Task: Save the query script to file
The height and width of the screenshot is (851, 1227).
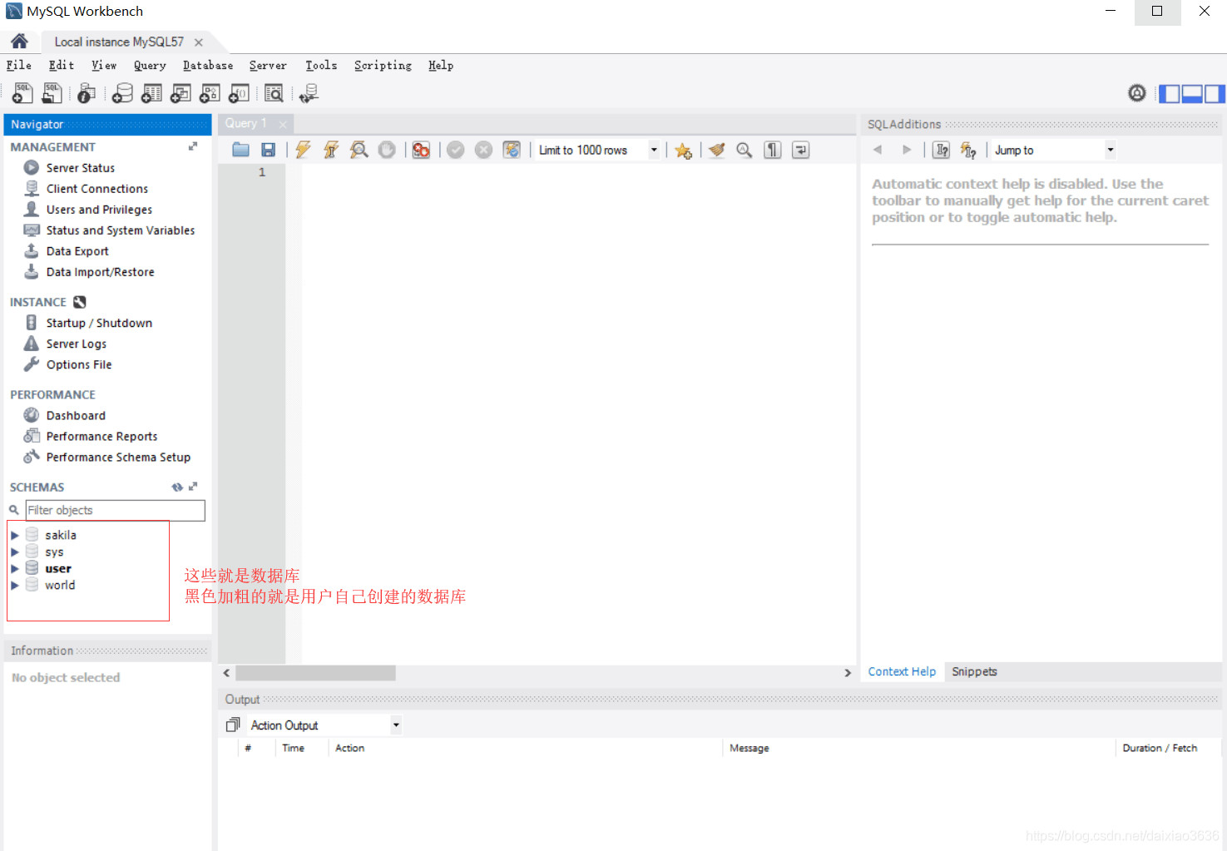Action: pyautogui.click(x=268, y=150)
